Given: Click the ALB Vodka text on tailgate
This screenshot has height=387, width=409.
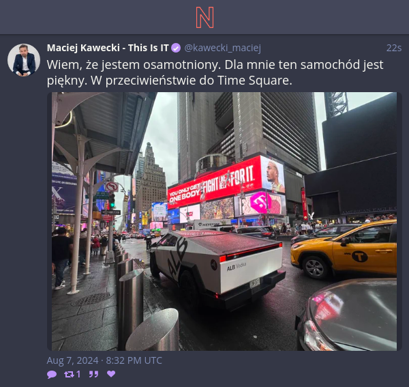Looking at the screenshot, I should pyautogui.click(x=237, y=267).
